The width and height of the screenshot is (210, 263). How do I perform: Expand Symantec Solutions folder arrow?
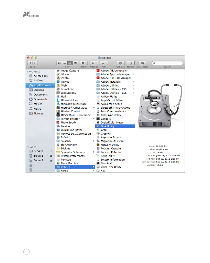pos(94,152)
